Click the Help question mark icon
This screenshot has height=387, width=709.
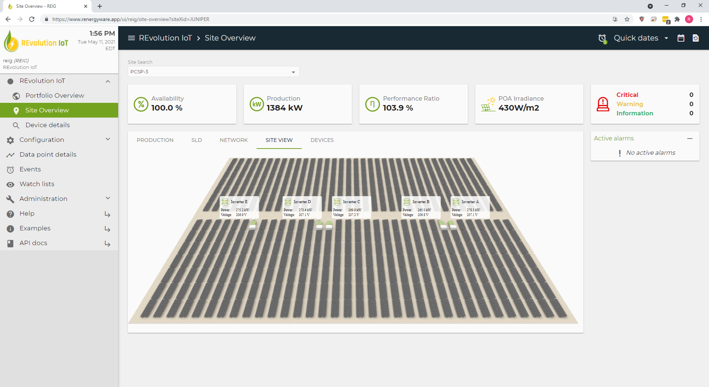pyautogui.click(x=10, y=214)
